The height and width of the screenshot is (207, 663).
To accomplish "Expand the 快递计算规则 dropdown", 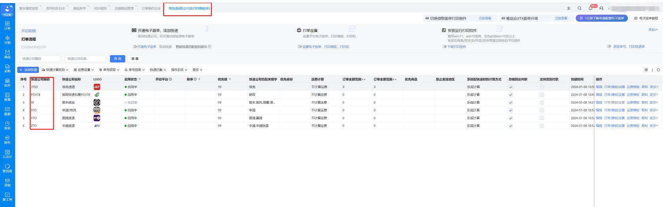I will point(55,70).
